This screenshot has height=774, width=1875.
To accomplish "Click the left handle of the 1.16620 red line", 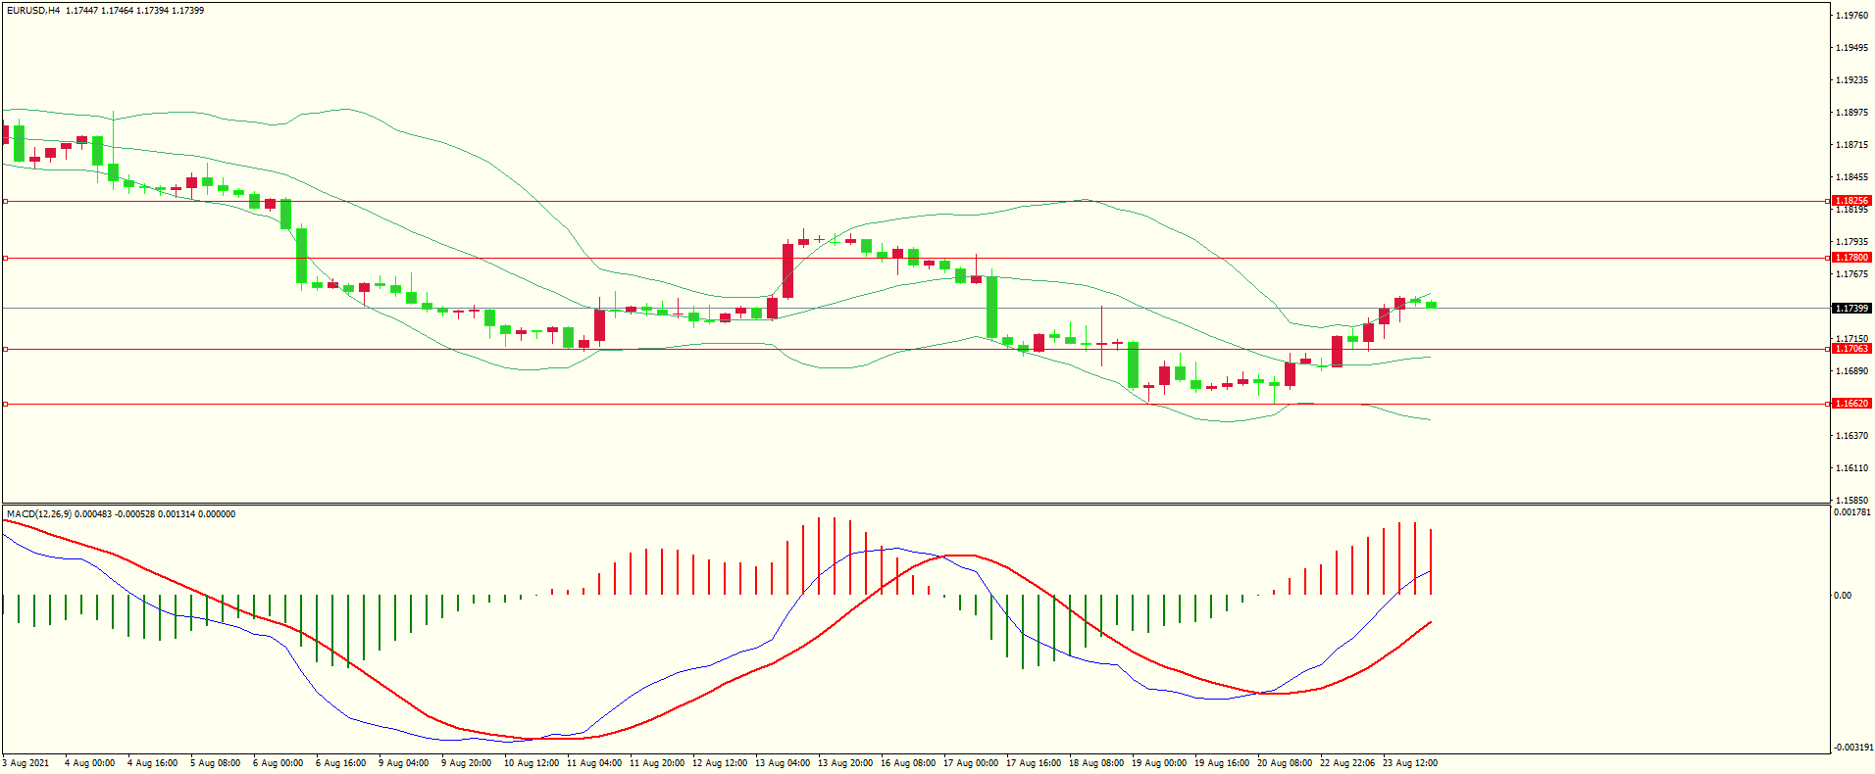I will pyautogui.click(x=5, y=404).
